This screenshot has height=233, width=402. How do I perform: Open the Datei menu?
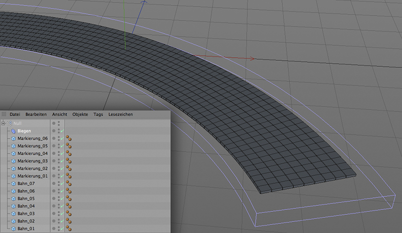click(15, 114)
